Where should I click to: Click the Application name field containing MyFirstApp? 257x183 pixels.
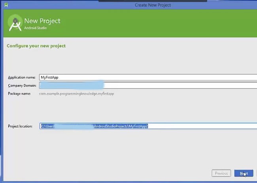[148, 77]
